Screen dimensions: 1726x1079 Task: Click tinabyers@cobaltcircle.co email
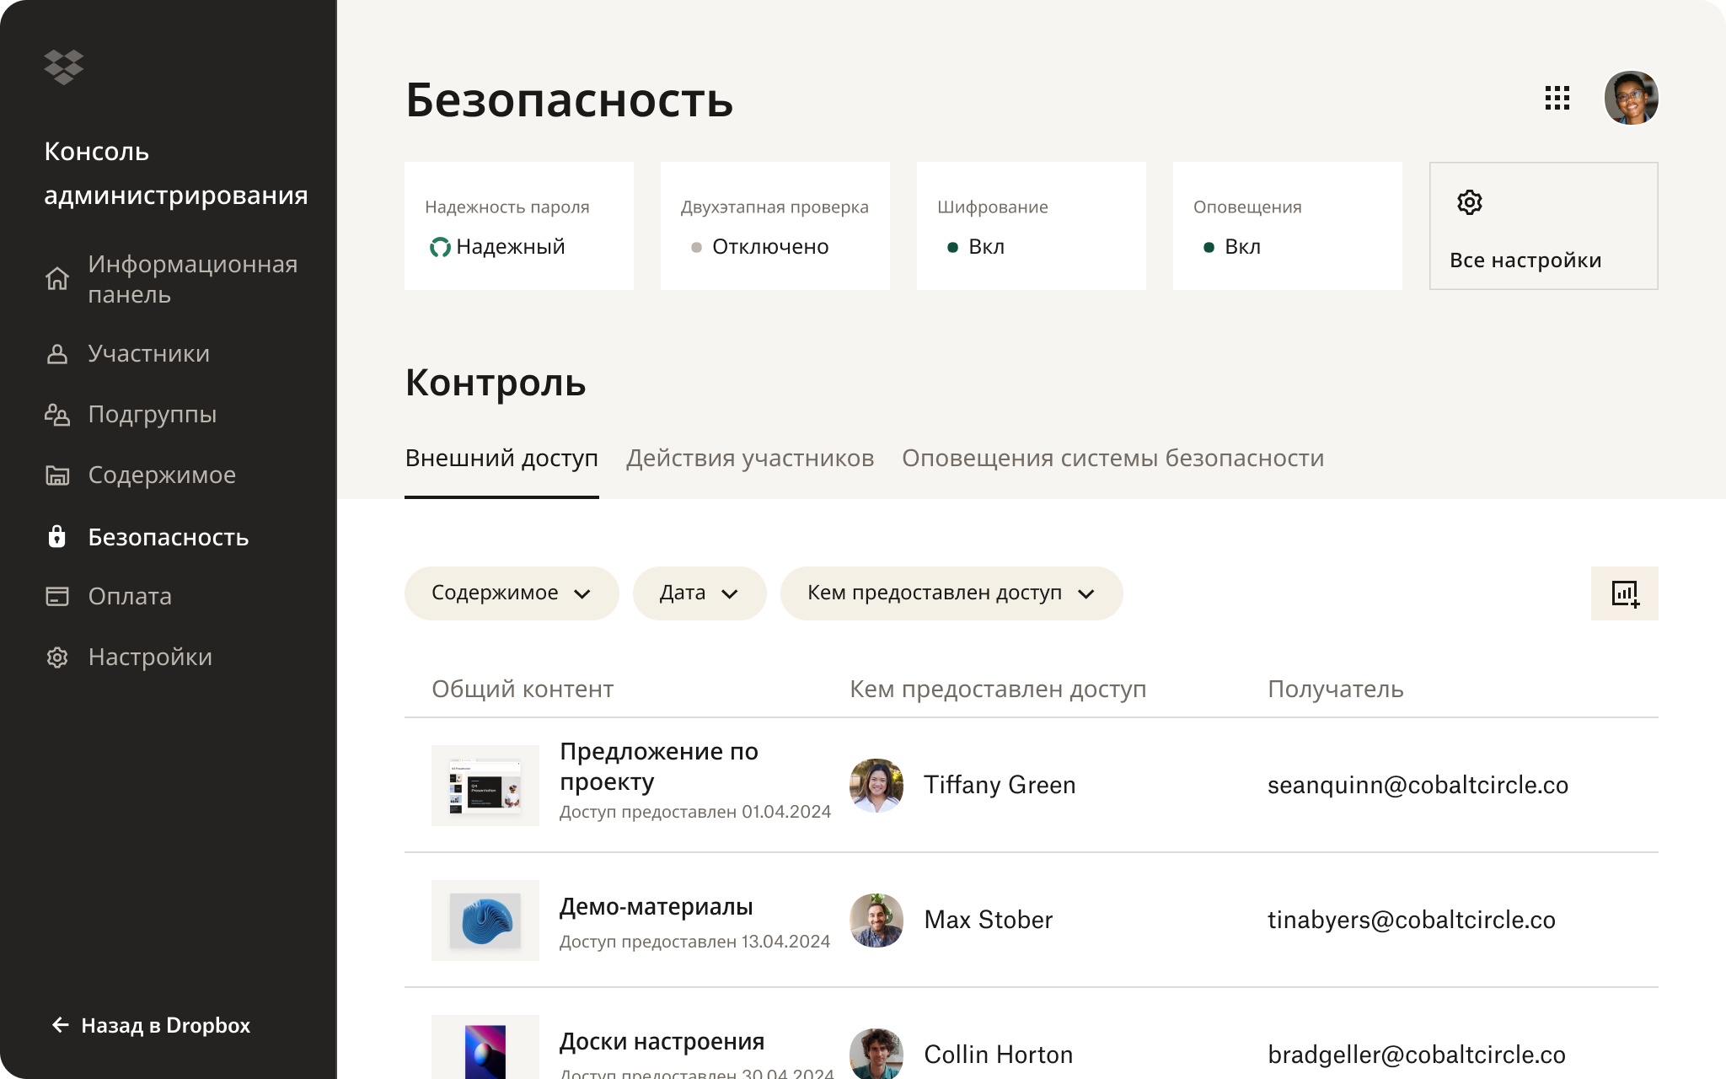1412,920
